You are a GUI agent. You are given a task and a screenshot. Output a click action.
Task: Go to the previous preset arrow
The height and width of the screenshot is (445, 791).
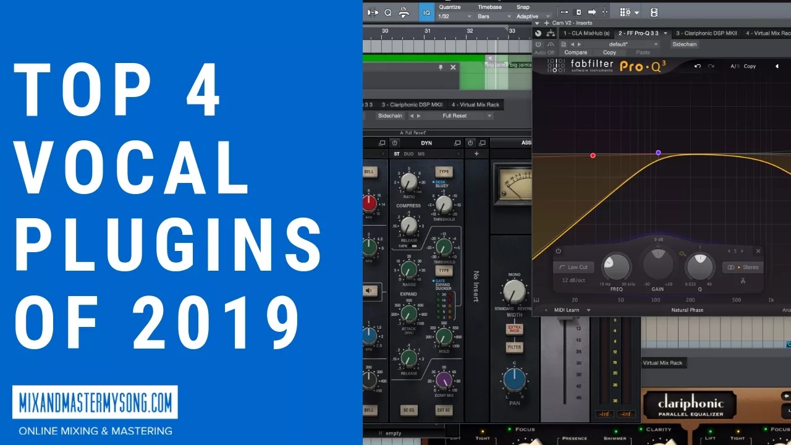point(572,44)
